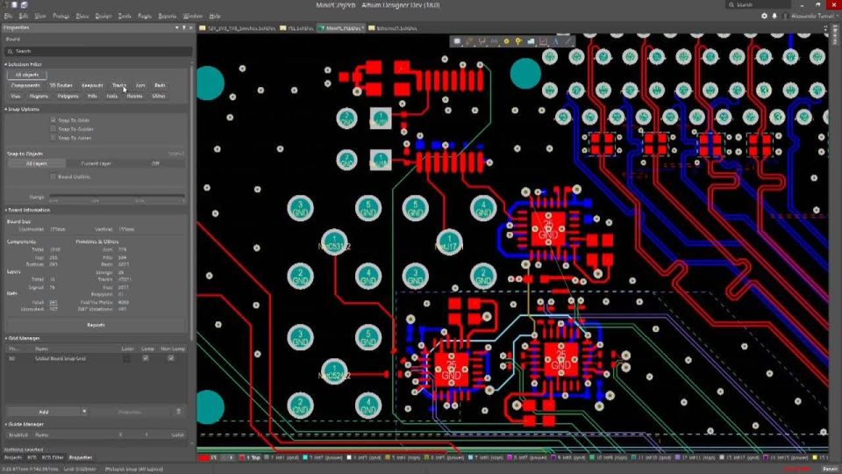Screen dimensions: 842x474
Task: Toggle the Vias selection filter
Action: (x=16, y=97)
